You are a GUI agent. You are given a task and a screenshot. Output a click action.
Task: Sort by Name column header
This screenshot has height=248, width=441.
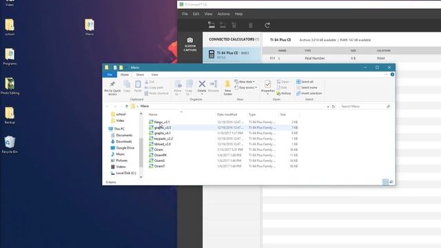tap(153, 114)
